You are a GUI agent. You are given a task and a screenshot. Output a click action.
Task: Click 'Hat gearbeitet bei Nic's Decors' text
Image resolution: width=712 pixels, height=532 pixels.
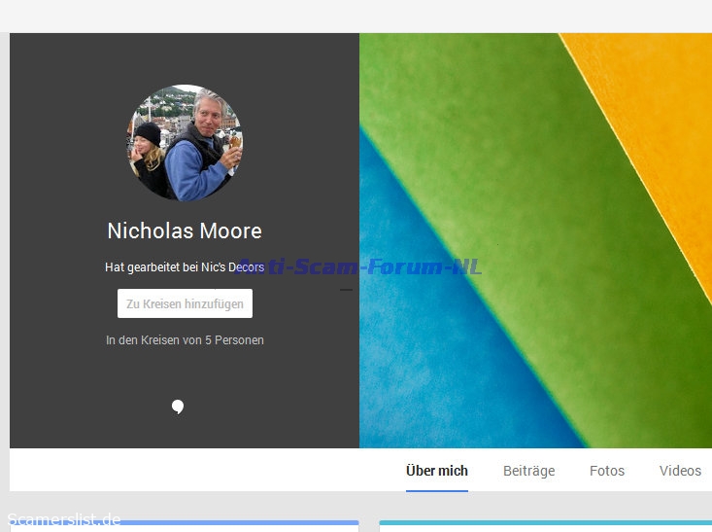(185, 266)
